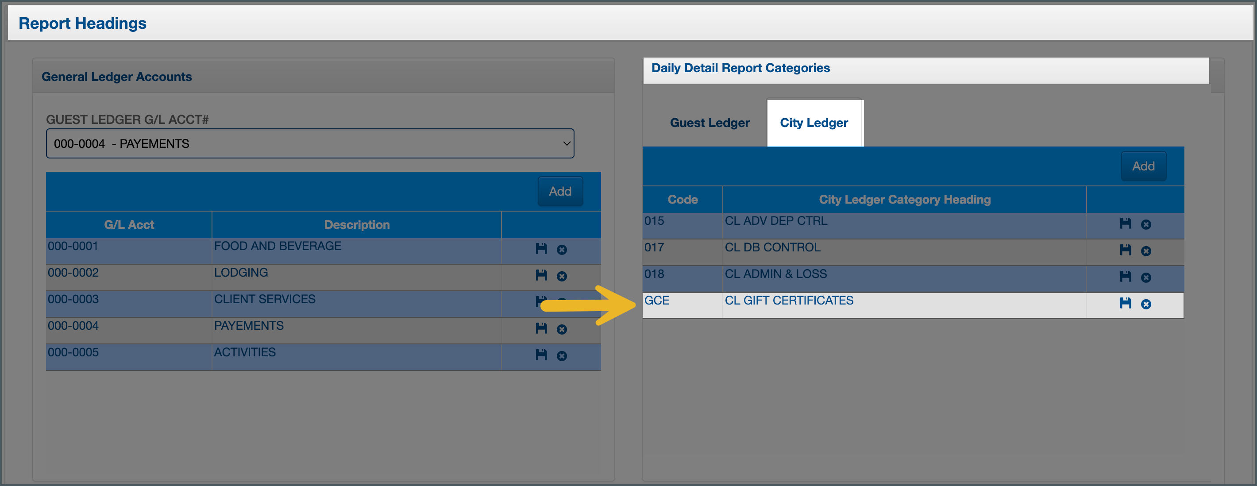Open Guest Ledger G/L Acct dropdown

[x=310, y=143]
